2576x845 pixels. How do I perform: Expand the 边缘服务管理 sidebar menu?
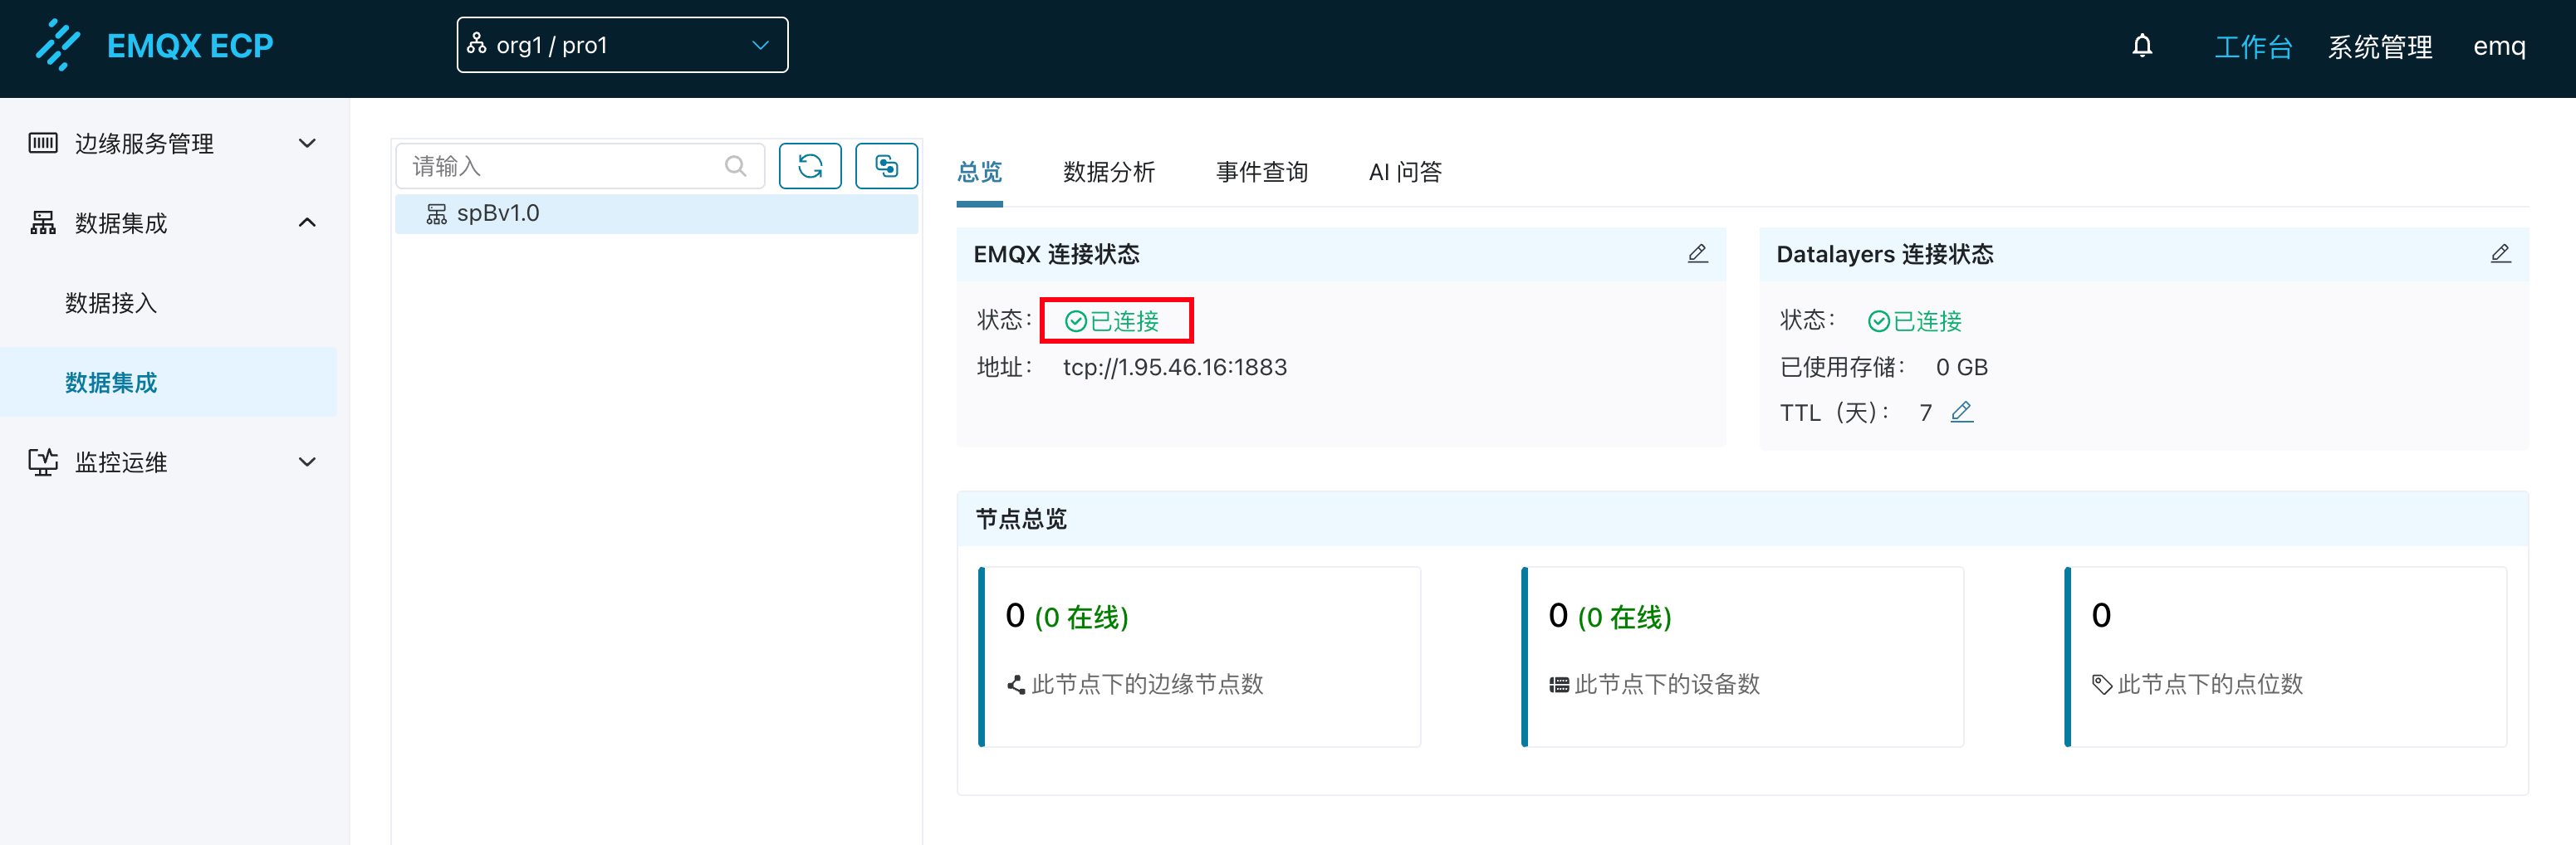tap(170, 143)
